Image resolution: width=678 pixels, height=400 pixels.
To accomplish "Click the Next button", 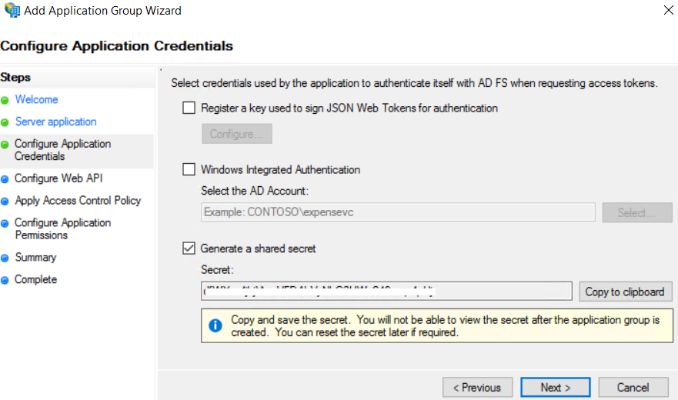I will pos(555,388).
